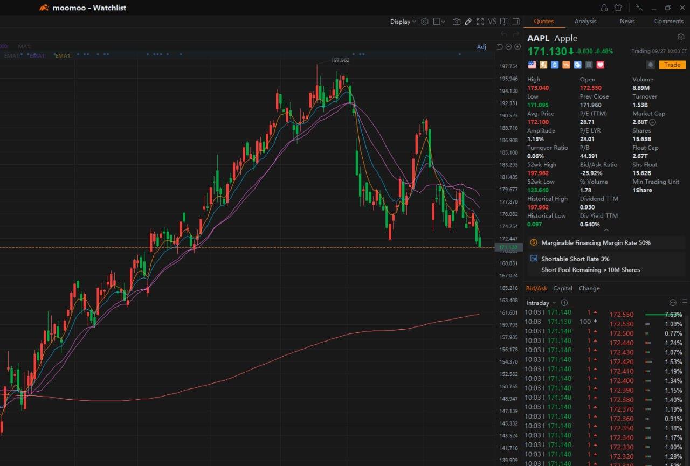Click the Short Pool Remaining text

coord(591,270)
